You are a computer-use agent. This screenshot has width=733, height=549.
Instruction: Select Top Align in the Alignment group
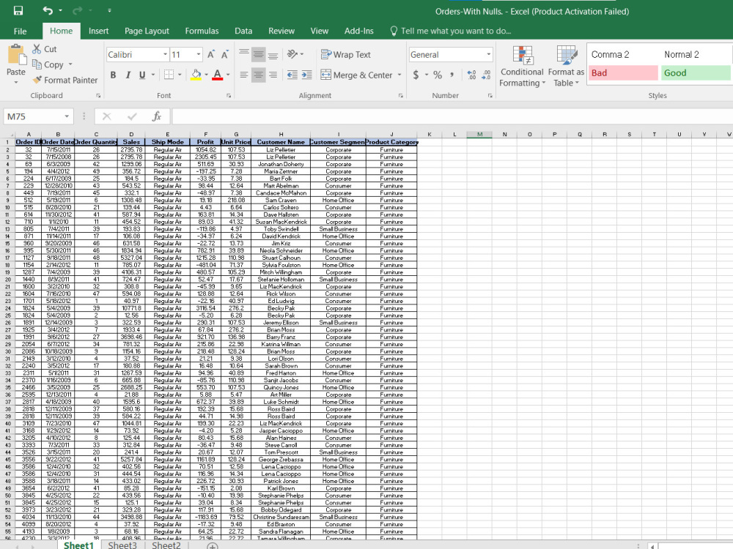(244, 54)
